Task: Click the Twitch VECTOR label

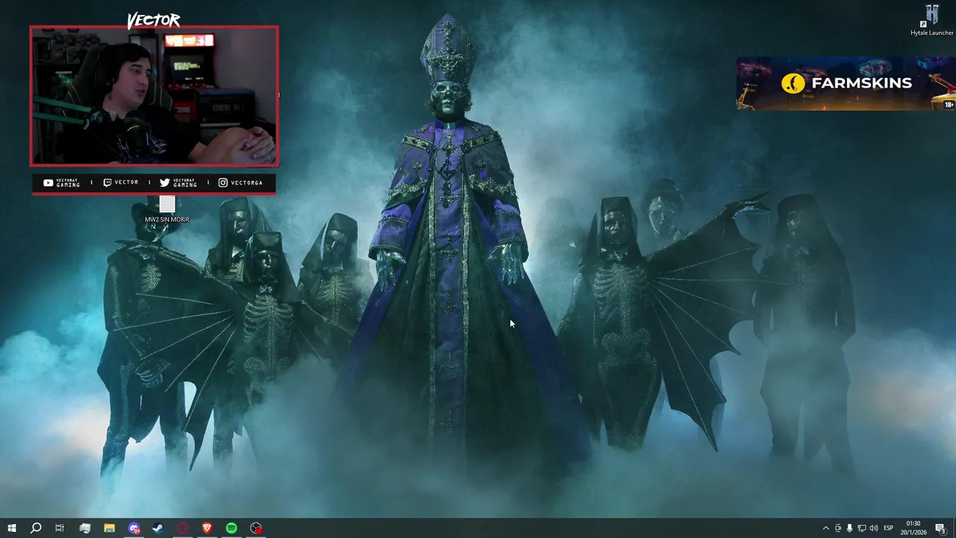Action: point(121,182)
